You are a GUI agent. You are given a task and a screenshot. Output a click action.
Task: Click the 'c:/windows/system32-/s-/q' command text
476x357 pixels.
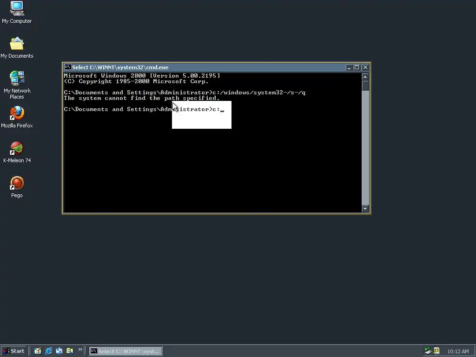pyautogui.click(x=259, y=93)
